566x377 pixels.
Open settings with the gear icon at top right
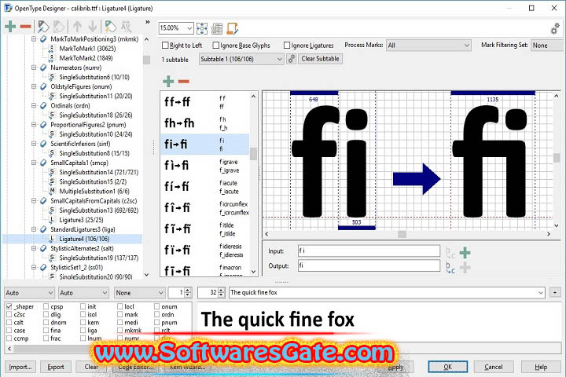point(555,28)
